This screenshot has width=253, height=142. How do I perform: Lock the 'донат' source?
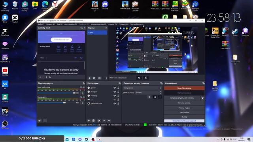click(x=118, y=88)
